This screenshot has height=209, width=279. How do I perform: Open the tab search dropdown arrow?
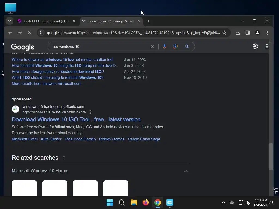point(10,21)
